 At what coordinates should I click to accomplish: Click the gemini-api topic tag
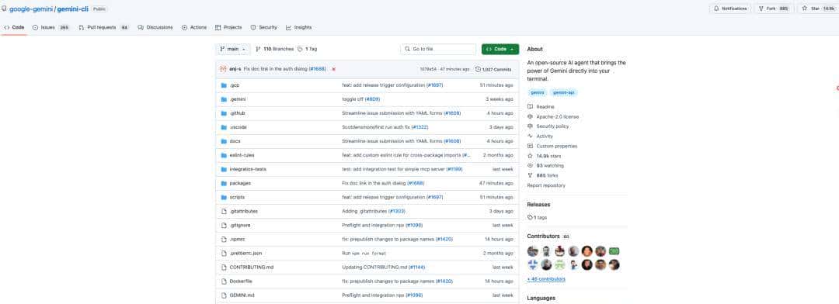coord(563,92)
